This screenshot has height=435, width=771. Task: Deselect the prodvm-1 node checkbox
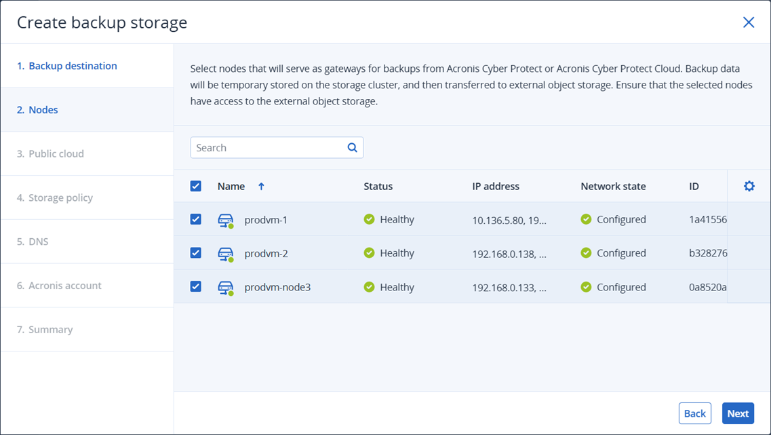(195, 219)
